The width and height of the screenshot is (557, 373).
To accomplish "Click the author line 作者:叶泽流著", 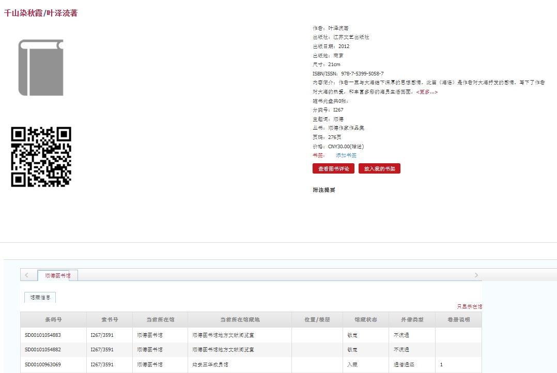I will [x=330, y=28].
